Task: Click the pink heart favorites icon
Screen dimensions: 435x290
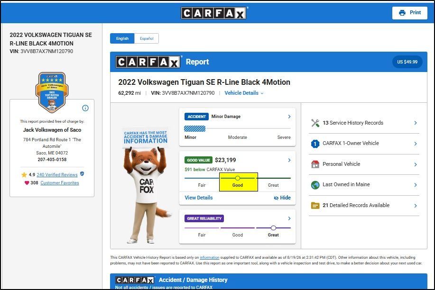Action: click(27, 183)
